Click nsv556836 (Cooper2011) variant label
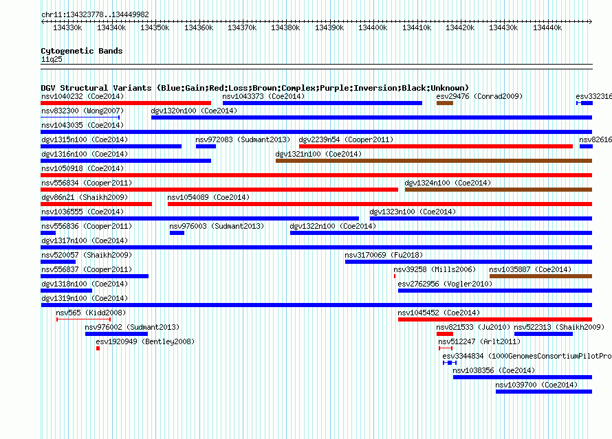 coord(87,226)
